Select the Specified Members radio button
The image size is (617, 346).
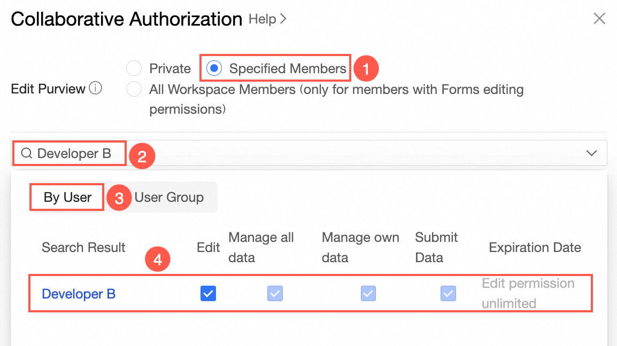click(x=214, y=69)
